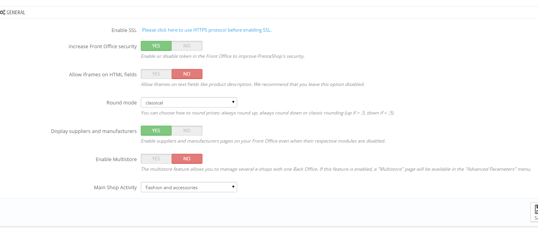Select NO for Enable Multistore
This screenshot has height=232, width=538.
point(187,159)
